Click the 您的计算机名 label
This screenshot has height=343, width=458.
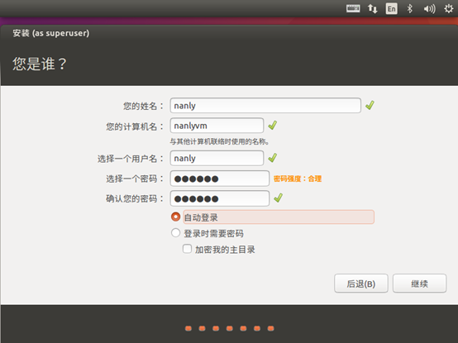[x=135, y=126]
